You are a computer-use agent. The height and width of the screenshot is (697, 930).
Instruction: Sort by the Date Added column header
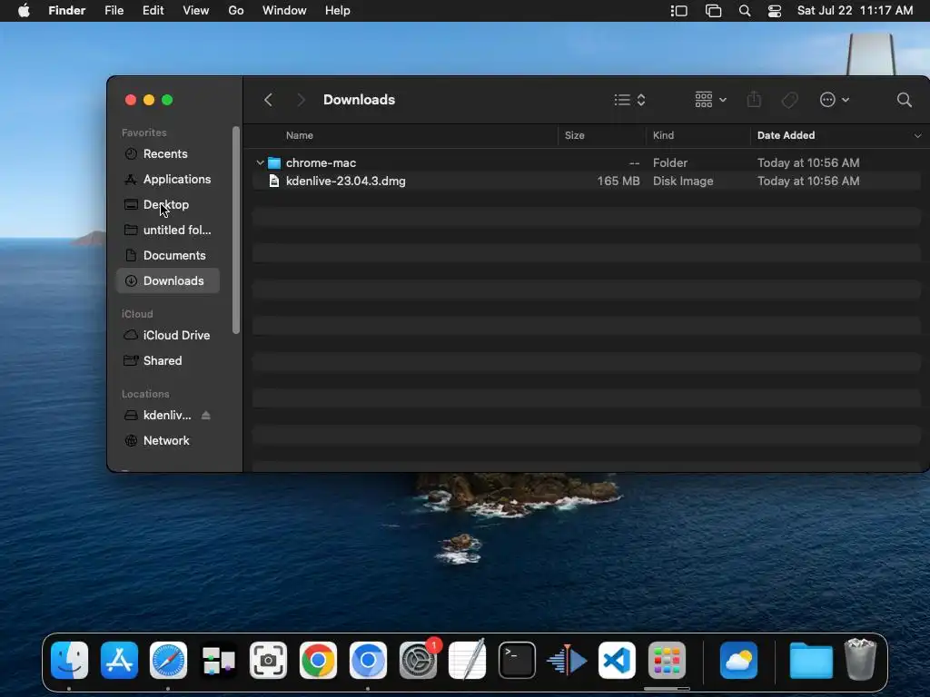point(786,135)
